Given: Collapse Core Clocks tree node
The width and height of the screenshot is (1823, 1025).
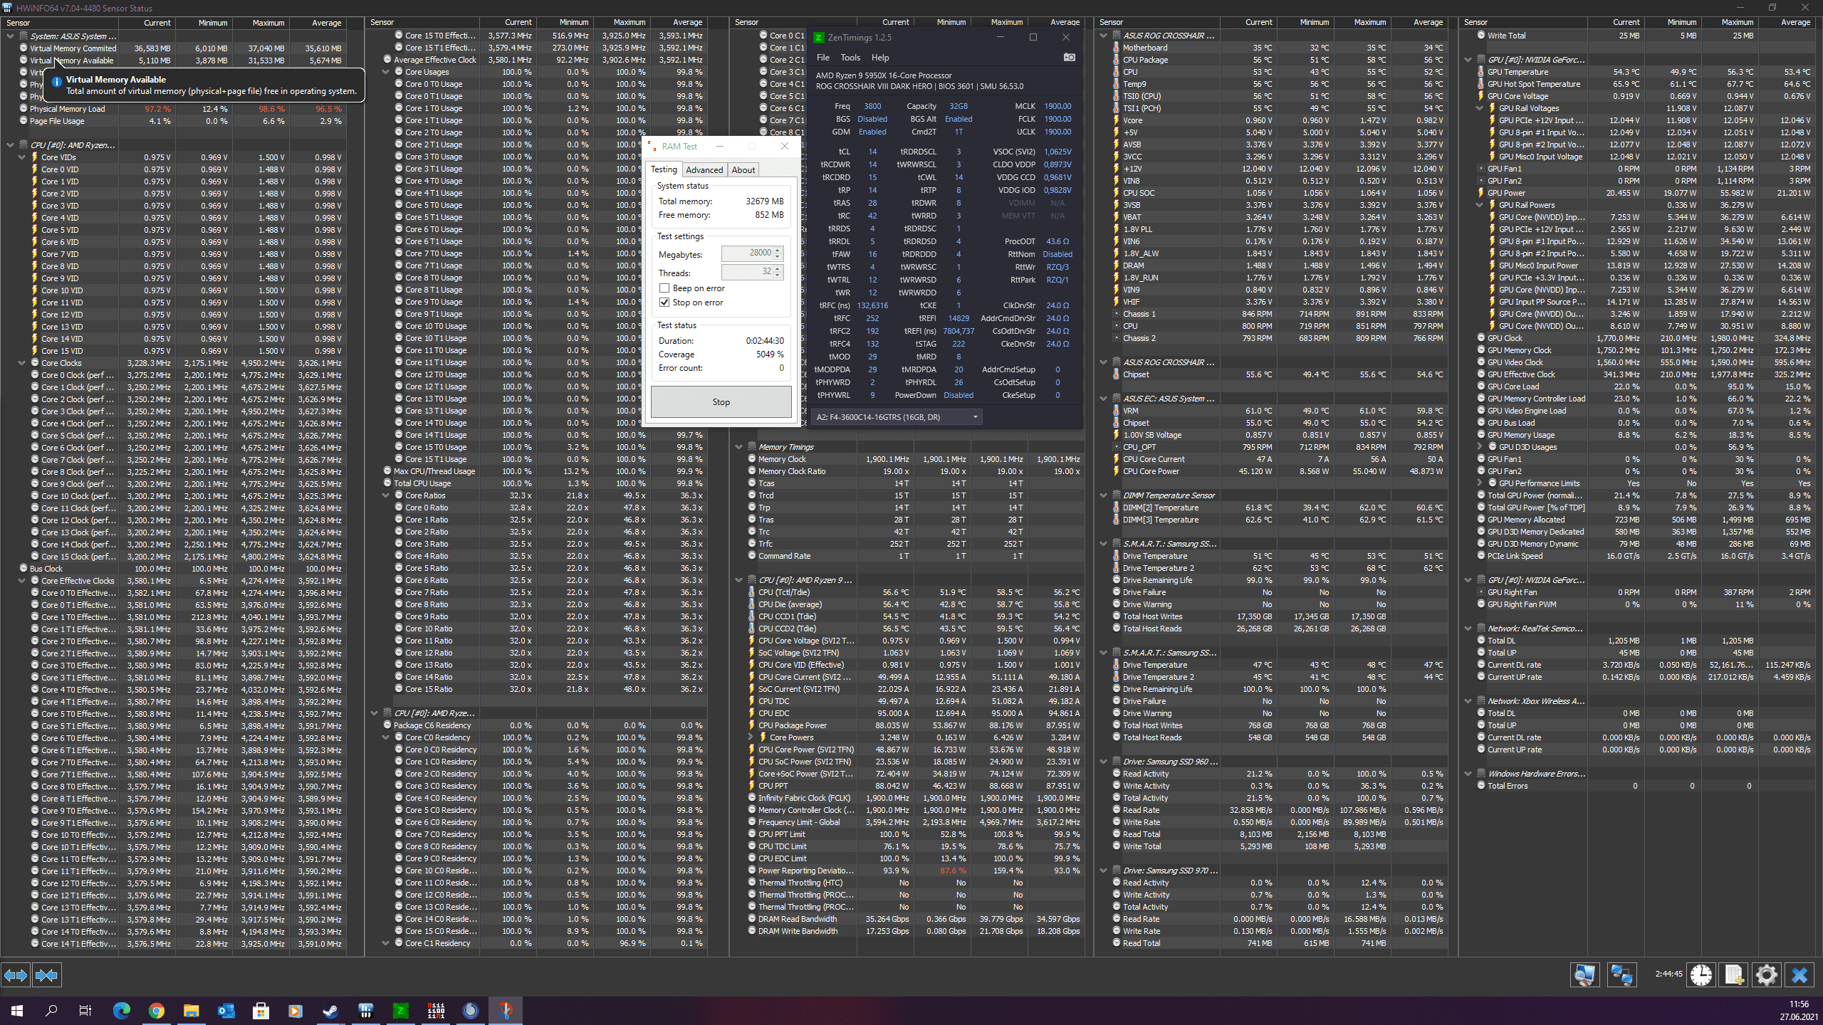Looking at the screenshot, I should coord(21,362).
